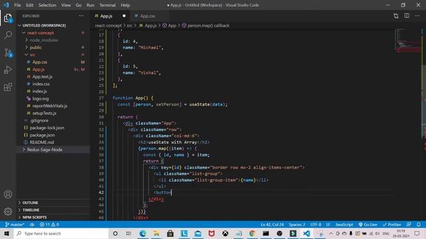Open File Explorer from taskbar

156,233
